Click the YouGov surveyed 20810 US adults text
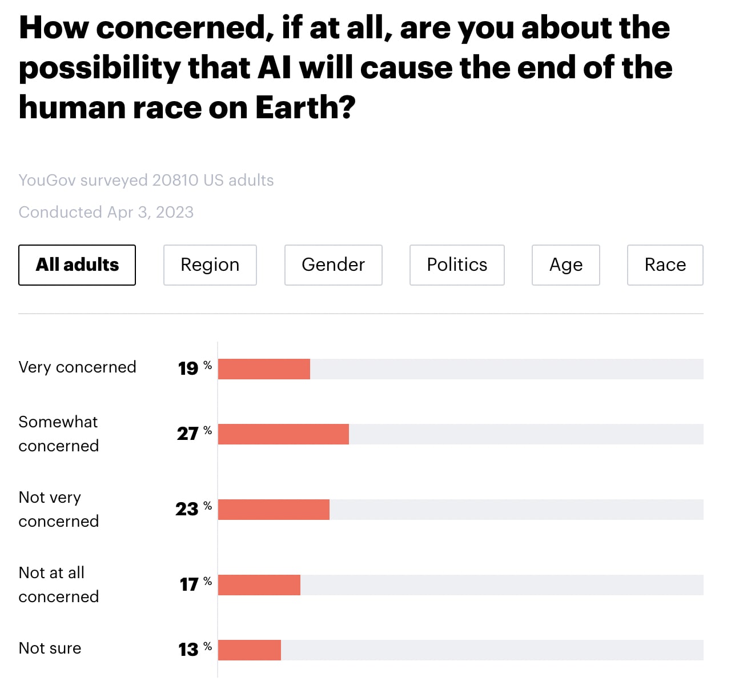This screenshot has height=681, width=747. tap(146, 180)
